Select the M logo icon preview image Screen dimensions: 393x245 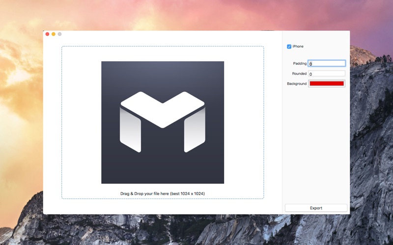pyautogui.click(x=163, y=122)
